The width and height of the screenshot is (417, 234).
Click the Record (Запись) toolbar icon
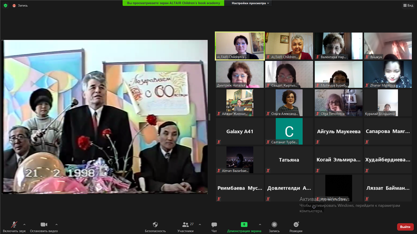[x=274, y=225]
